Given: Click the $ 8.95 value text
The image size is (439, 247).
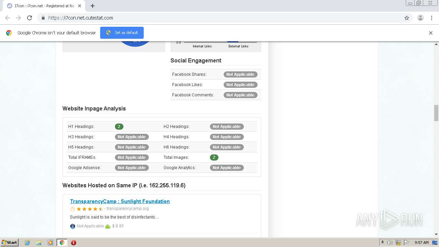Looking at the screenshot, I should 118,226.
